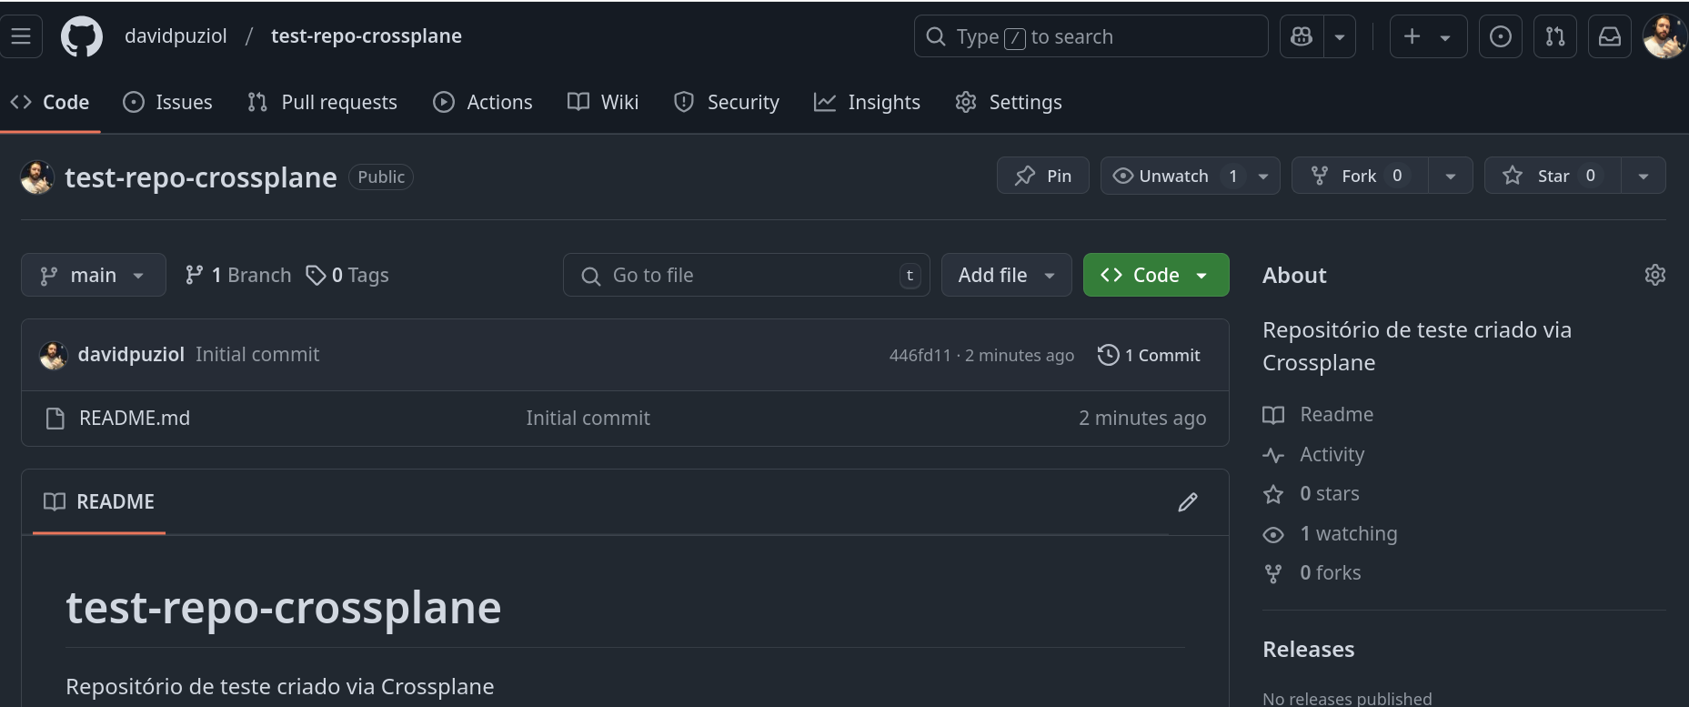Switch to the Actions tab
This screenshot has width=1689, height=707.
[483, 102]
